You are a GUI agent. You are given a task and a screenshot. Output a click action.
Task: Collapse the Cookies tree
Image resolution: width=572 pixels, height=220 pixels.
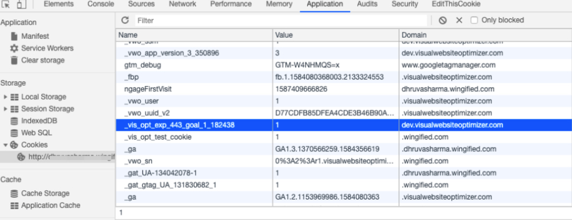tap(5, 145)
